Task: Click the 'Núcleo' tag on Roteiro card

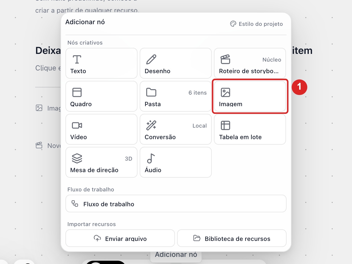Action: tap(272, 60)
